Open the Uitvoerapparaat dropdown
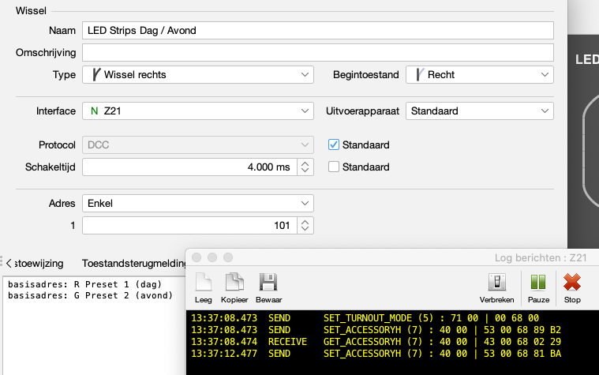This screenshot has width=599, height=375. (479, 111)
